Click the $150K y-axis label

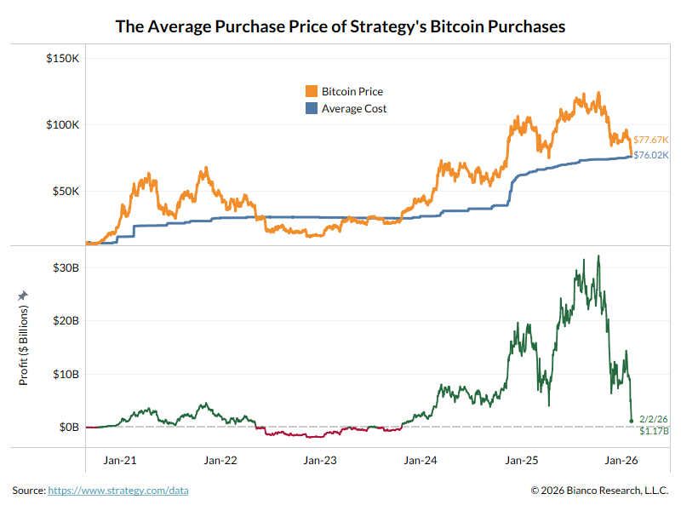(x=63, y=58)
